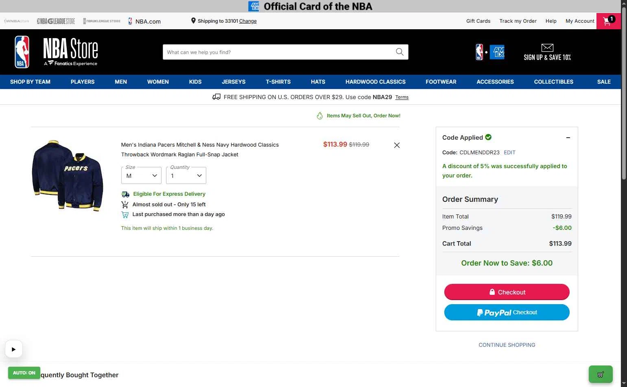627x387 pixels.
Task: Open the Pacers jacket product title
Action: coord(200,149)
